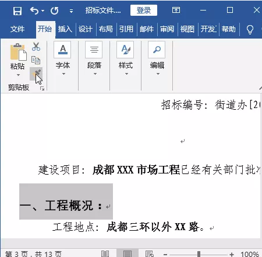Click the bold text 成都XXX市场工程
The image size is (262, 257).
pyautogui.click(x=136, y=170)
